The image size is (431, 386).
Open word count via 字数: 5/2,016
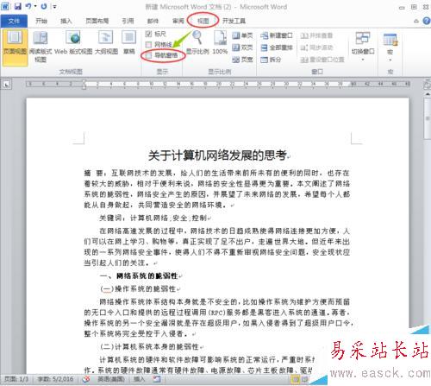pyautogui.click(x=55, y=379)
